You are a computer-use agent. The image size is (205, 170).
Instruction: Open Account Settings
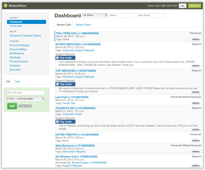19,45
